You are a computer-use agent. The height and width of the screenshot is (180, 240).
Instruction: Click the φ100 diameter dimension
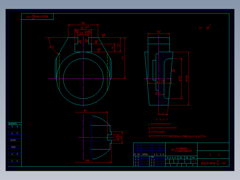(187, 78)
